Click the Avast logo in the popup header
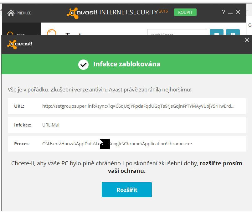Image resolution: width=252 pixels, height=212 pixels. coord(20,44)
